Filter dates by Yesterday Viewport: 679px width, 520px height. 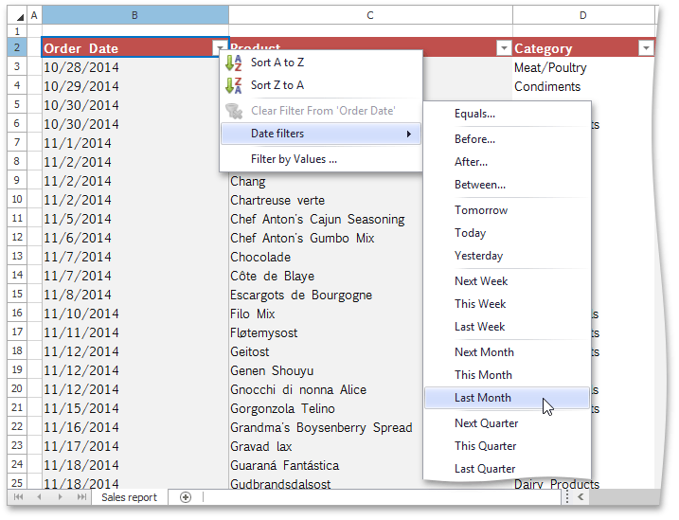pyautogui.click(x=507, y=256)
